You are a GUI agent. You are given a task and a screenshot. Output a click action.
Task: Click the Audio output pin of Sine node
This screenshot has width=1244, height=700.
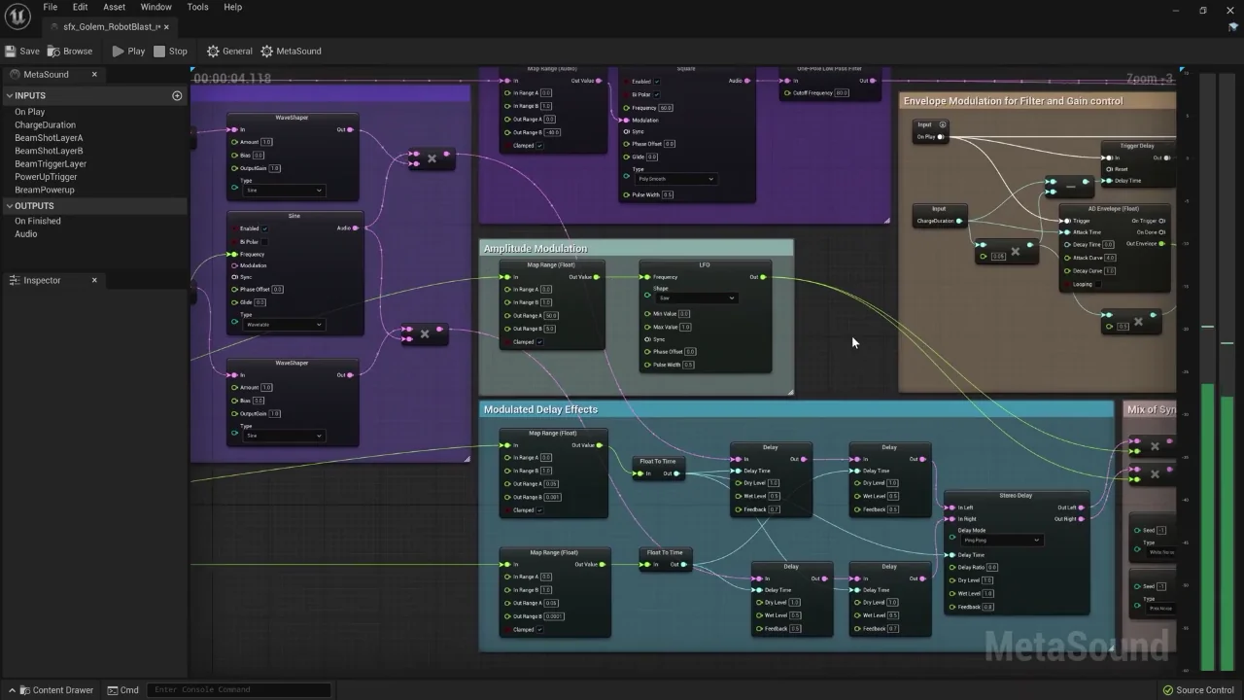click(x=355, y=228)
